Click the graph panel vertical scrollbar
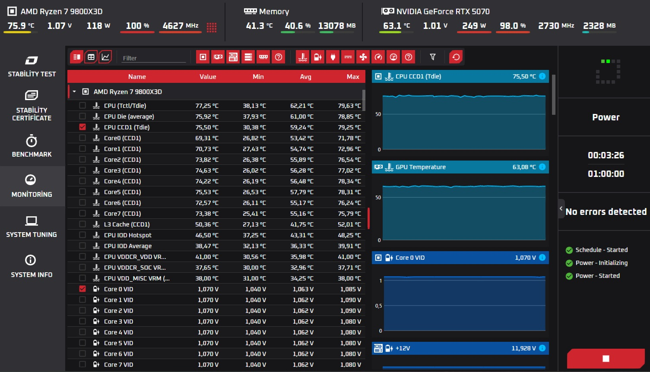 point(554,95)
